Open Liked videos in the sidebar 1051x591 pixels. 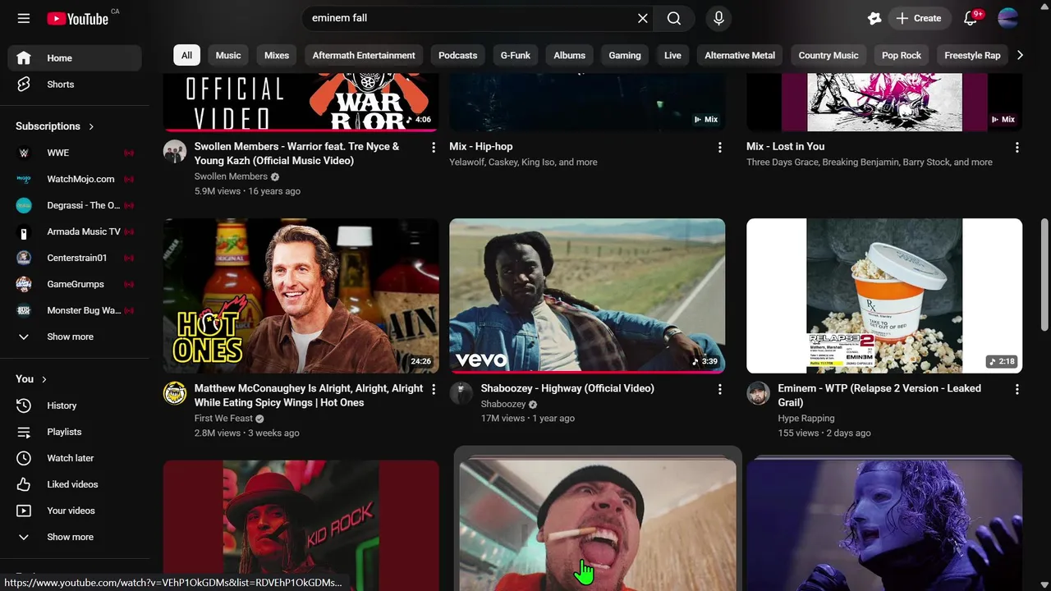tap(75, 484)
